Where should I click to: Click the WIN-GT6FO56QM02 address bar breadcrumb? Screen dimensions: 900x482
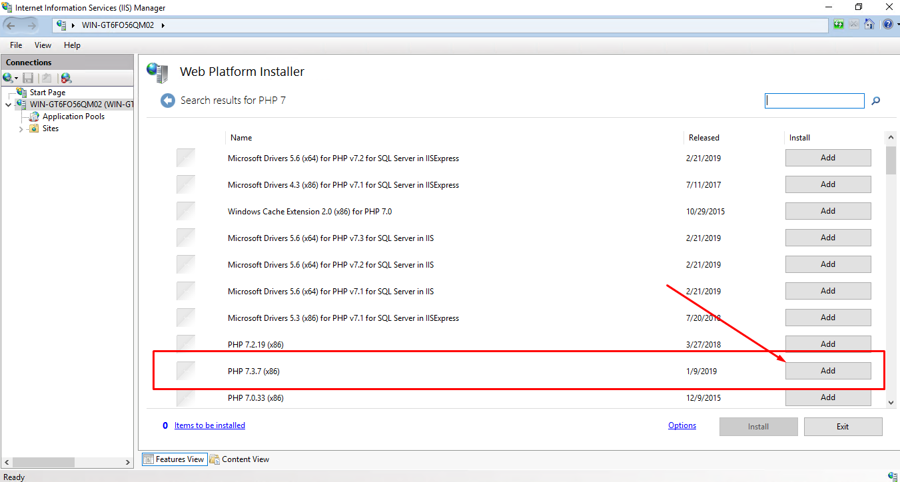[119, 25]
